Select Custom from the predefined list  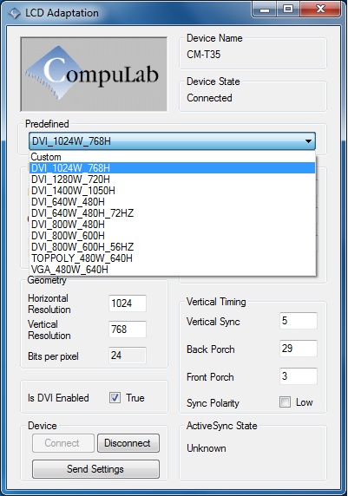tap(173, 157)
